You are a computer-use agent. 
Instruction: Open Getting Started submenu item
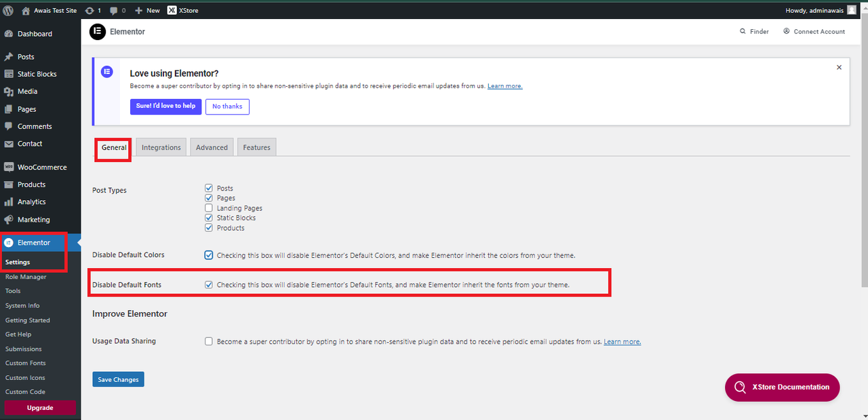[x=28, y=320]
